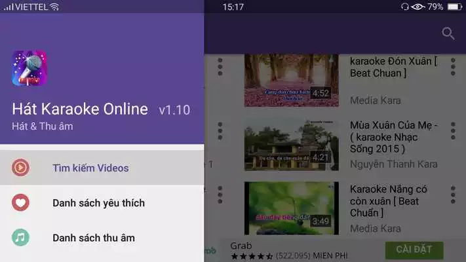The height and width of the screenshot is (262, 466).
Task: Click the karaoke Đón Xuân [Beat Chuẩn] title
Action: (x=393, y=67)
